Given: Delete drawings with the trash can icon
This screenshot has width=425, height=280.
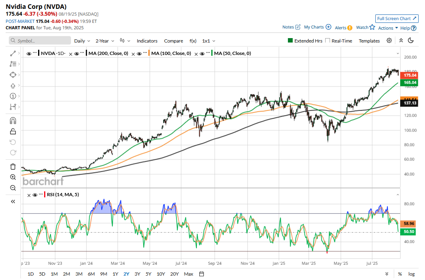Looking at the screenshot, I should [13, 166].
